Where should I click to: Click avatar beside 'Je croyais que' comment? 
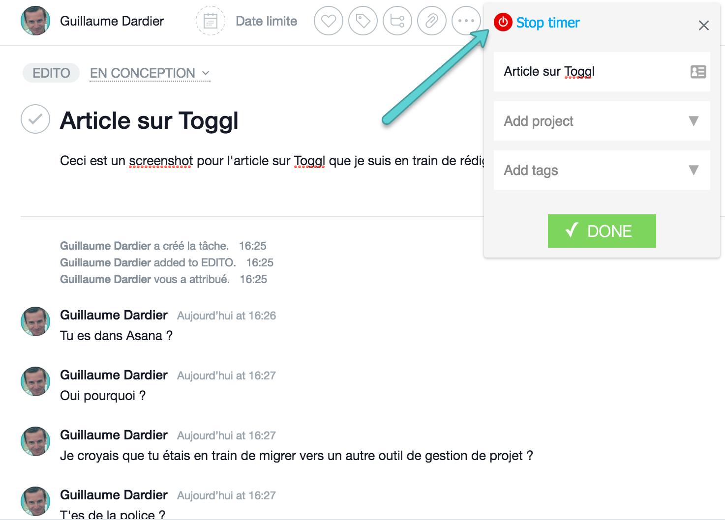35,441
